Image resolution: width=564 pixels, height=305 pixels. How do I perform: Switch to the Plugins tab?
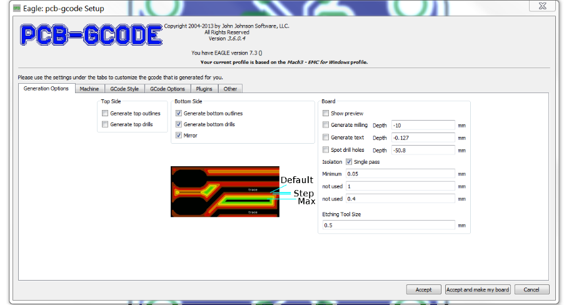204,89
